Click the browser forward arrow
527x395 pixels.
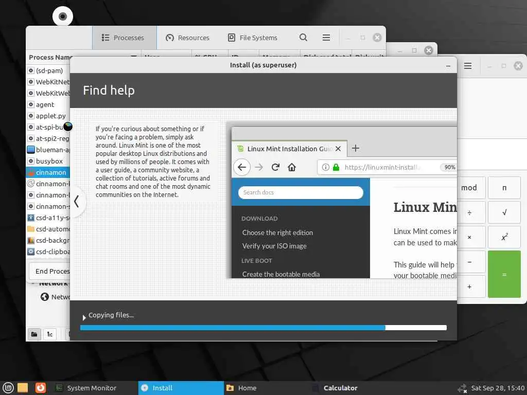pos(259,167)
